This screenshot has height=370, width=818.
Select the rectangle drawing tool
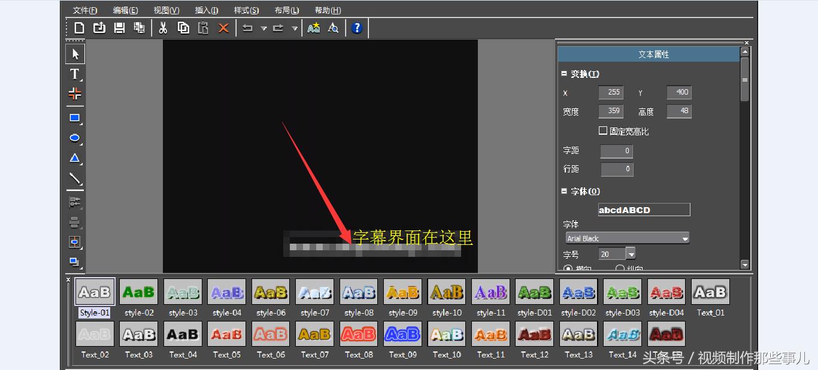point(75,118)
